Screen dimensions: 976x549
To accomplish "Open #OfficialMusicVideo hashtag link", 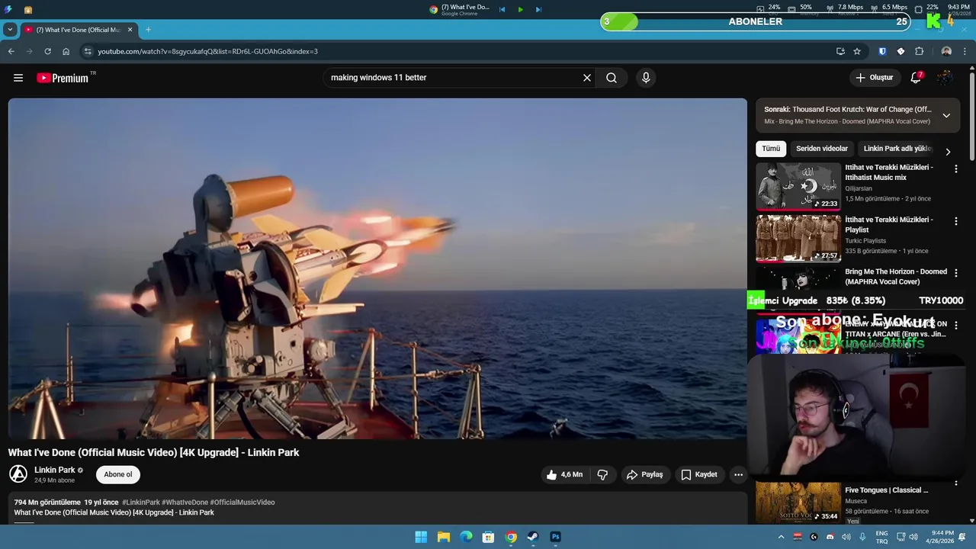I will coord(242,502).
